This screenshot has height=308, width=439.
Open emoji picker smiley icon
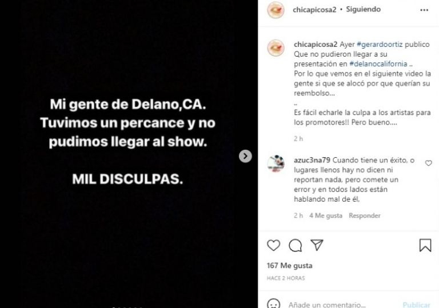pyautogui.click(x=274, y=303)
